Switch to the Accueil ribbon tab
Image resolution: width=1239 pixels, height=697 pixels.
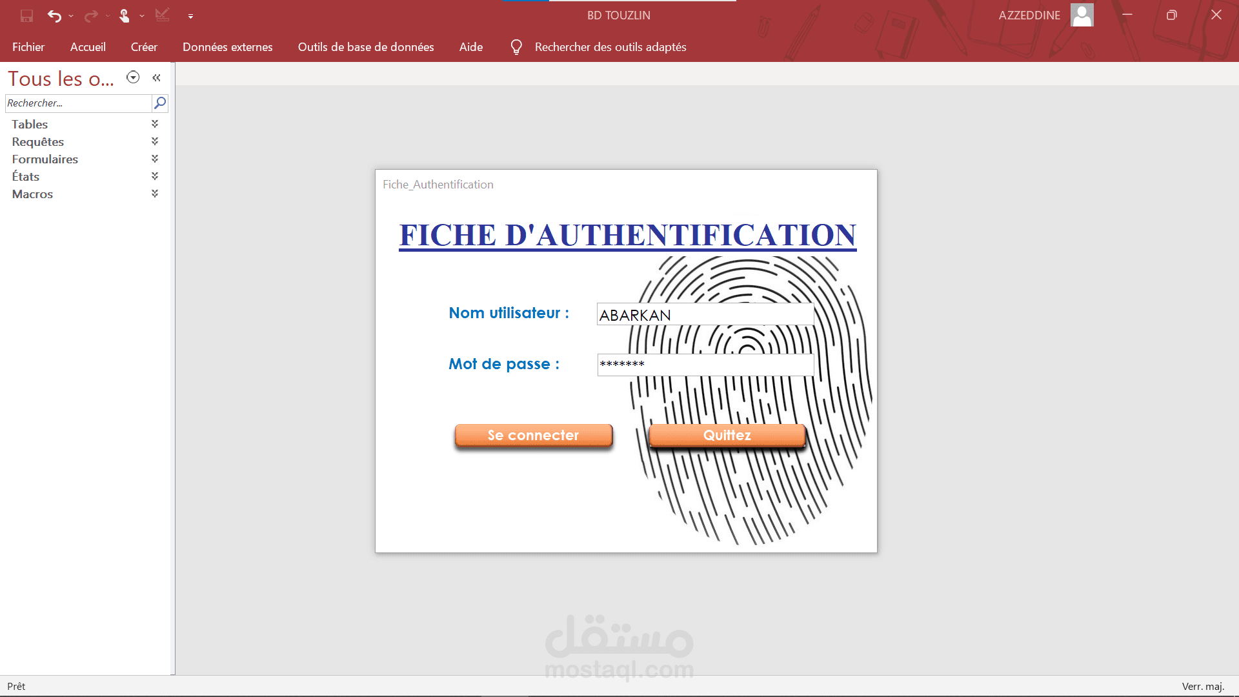[x=88, y=47]
